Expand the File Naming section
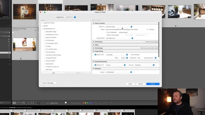205x115 pixels. click(x=94, y=42)
